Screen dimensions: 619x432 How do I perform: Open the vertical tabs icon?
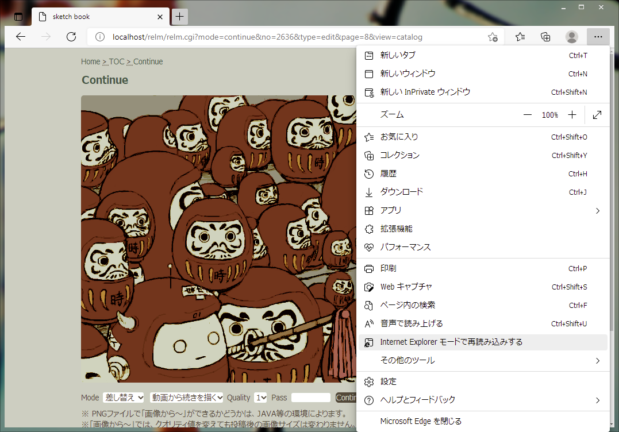[18, 17]
